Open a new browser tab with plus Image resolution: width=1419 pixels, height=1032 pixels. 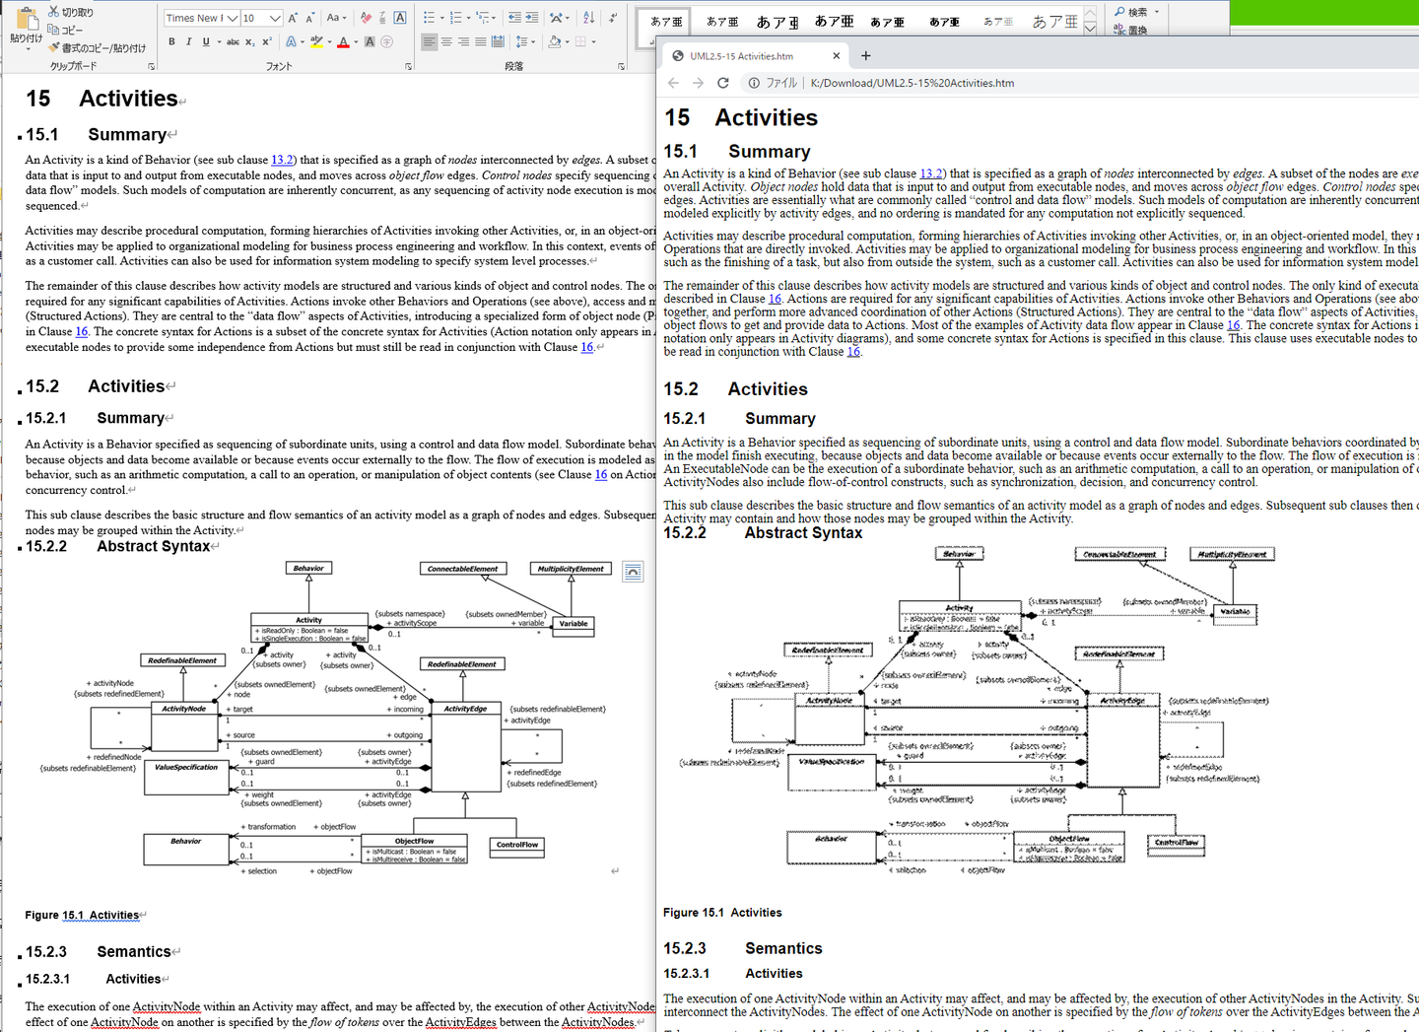tap(865, 56)
